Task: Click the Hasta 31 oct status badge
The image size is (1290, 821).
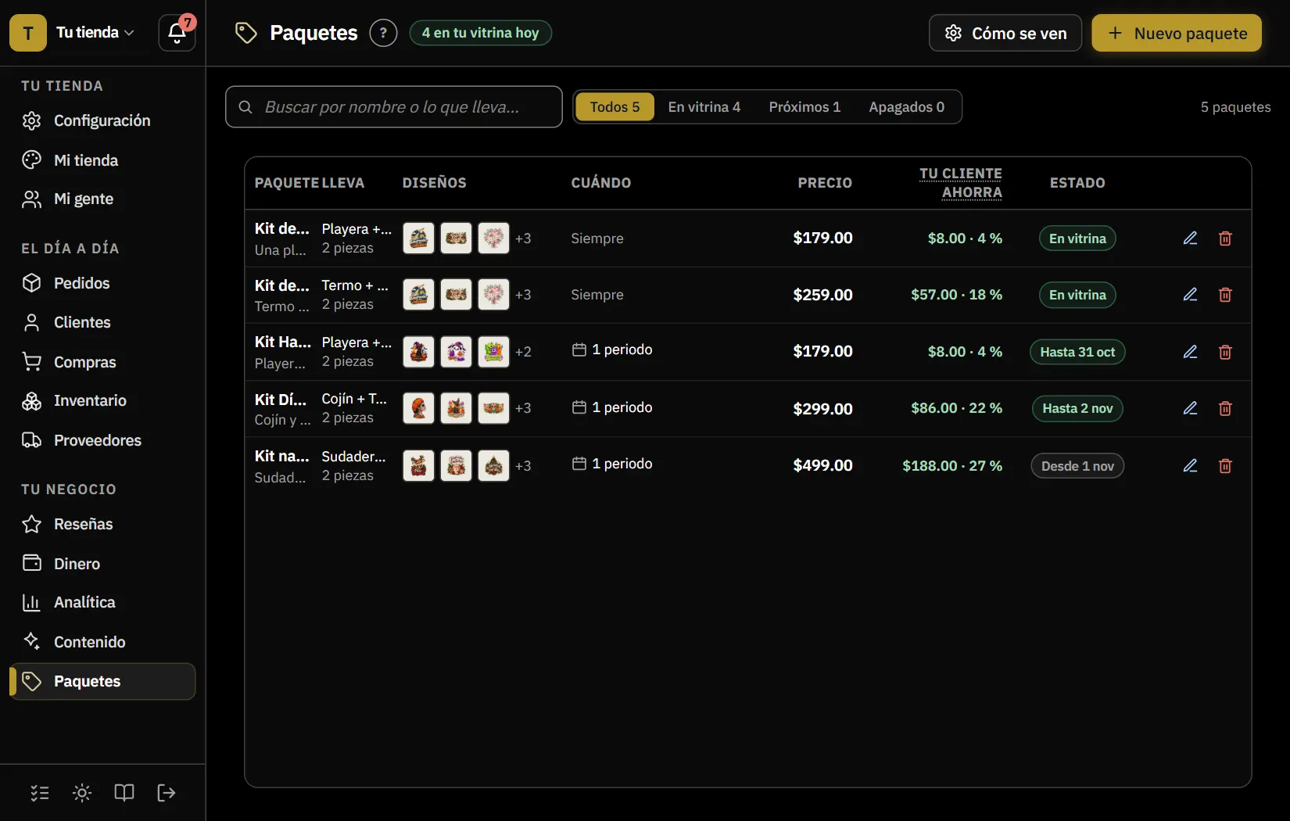Action: (1077, 352)
